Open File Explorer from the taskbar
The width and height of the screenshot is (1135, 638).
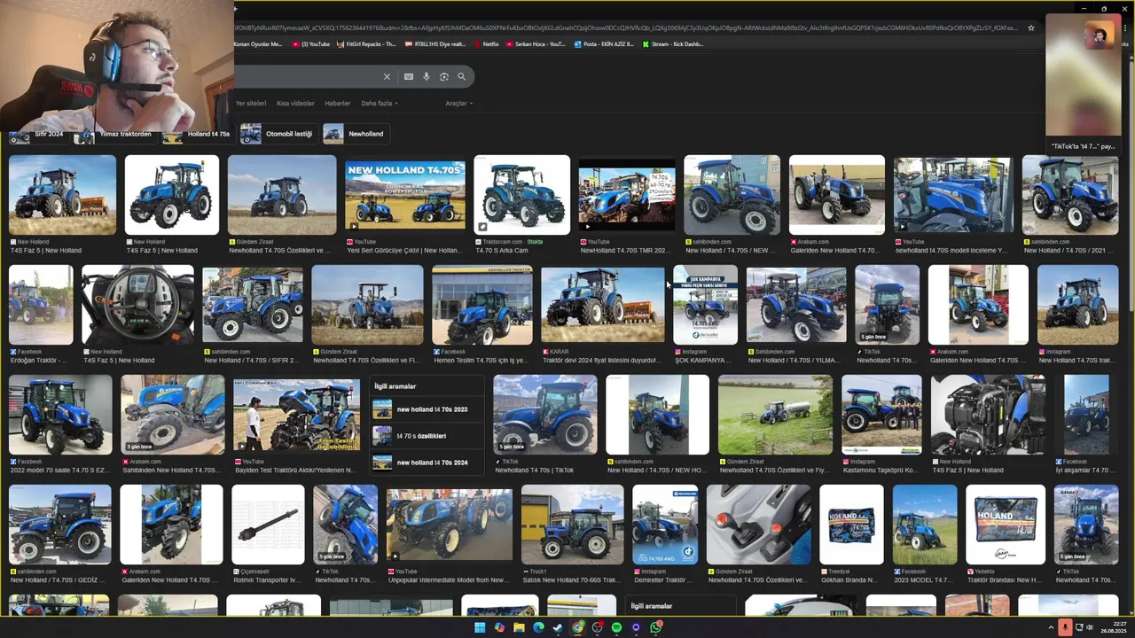[x=519, y=627]
